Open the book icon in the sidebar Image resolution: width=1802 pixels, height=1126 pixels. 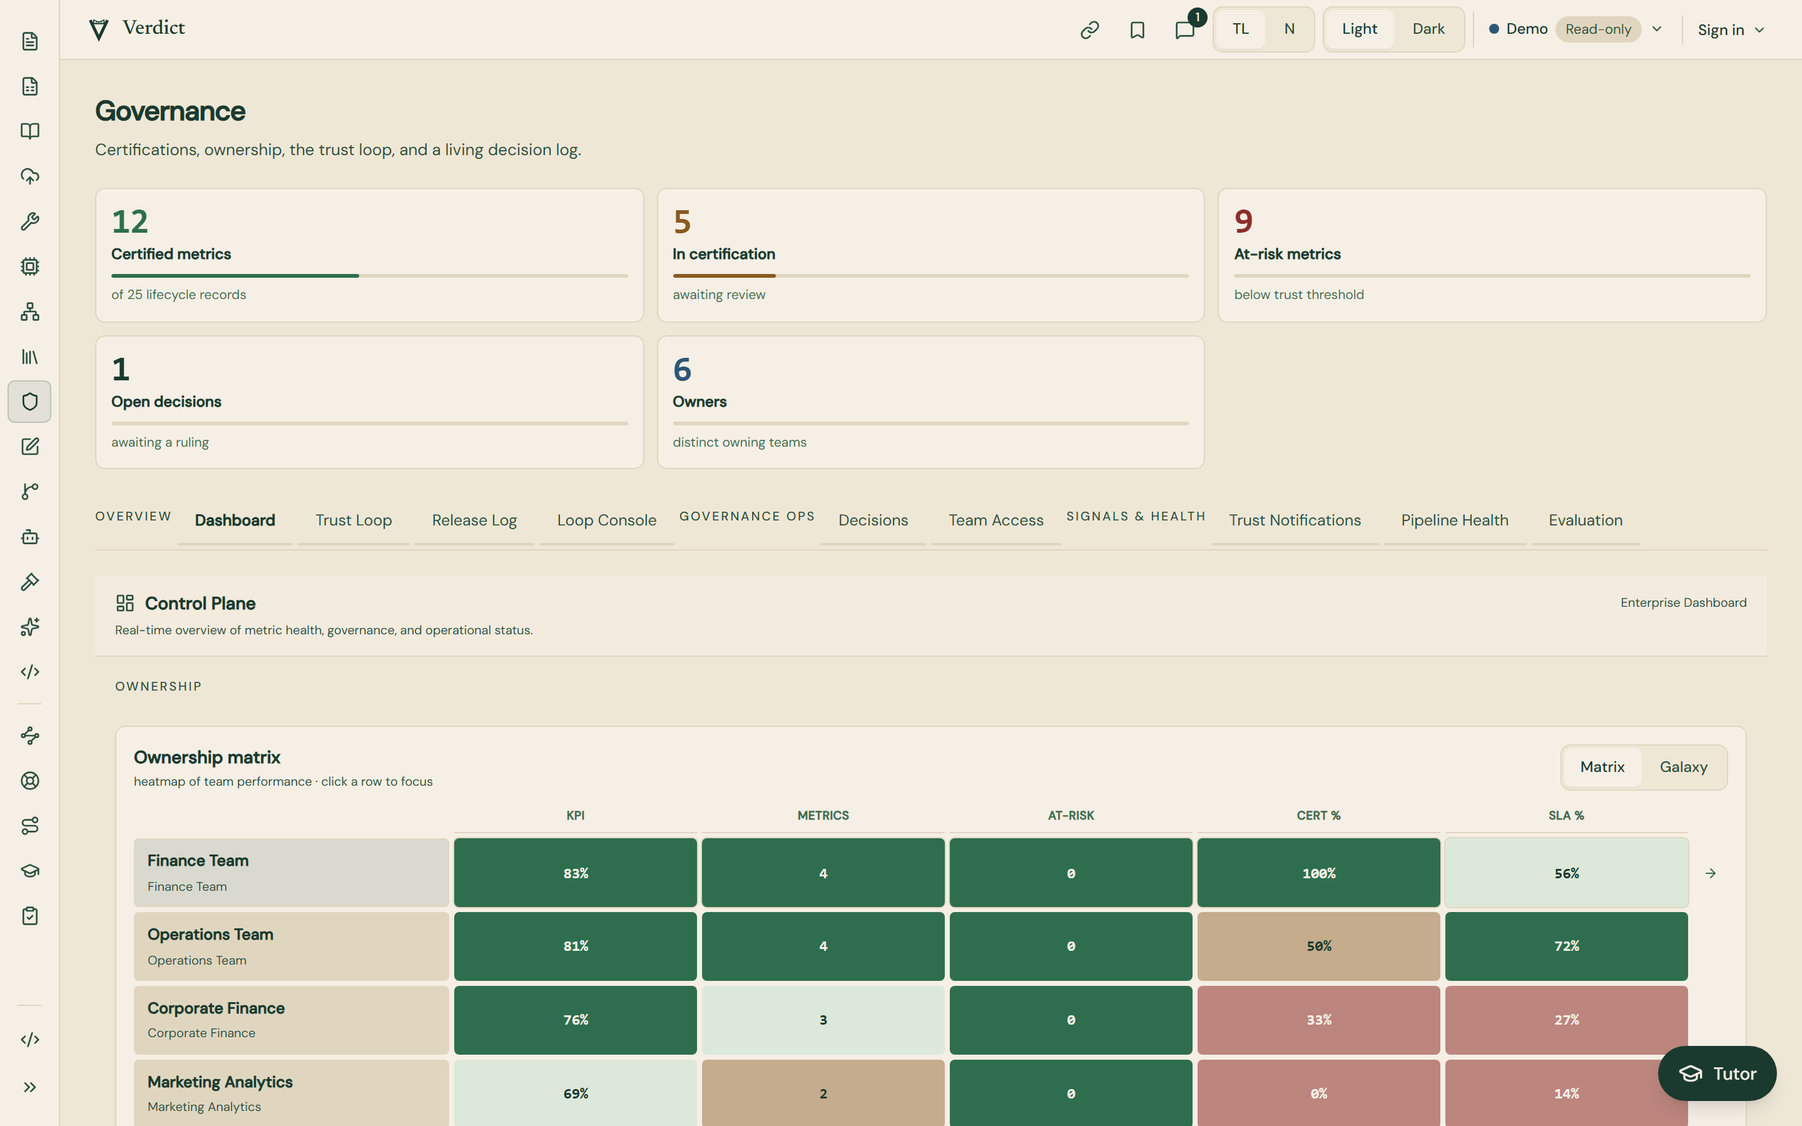(x=30, y=131)
